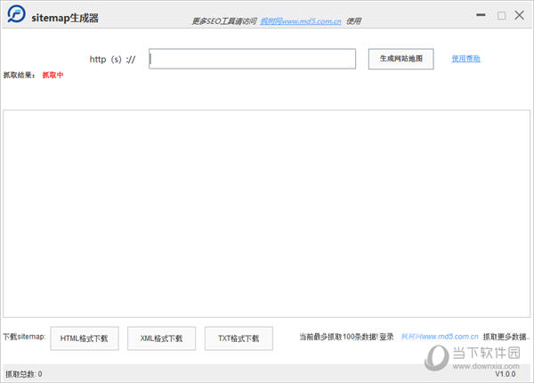Click the sitemap生成器 title text

65,18
